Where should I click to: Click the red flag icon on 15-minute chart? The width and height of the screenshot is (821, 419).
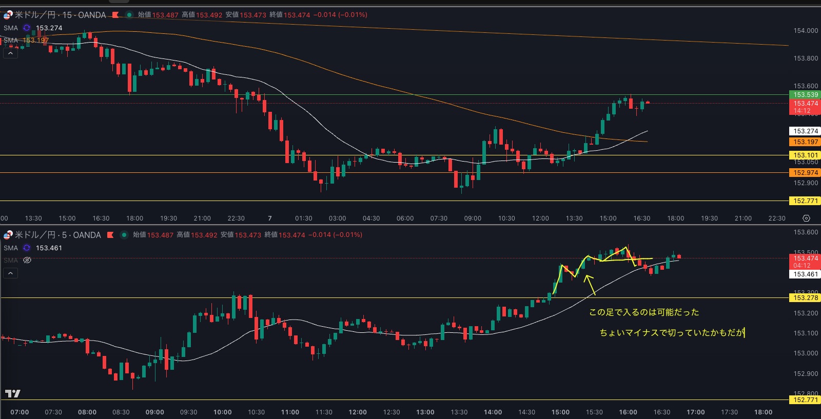pyautogui.click(x=115, y=15)
